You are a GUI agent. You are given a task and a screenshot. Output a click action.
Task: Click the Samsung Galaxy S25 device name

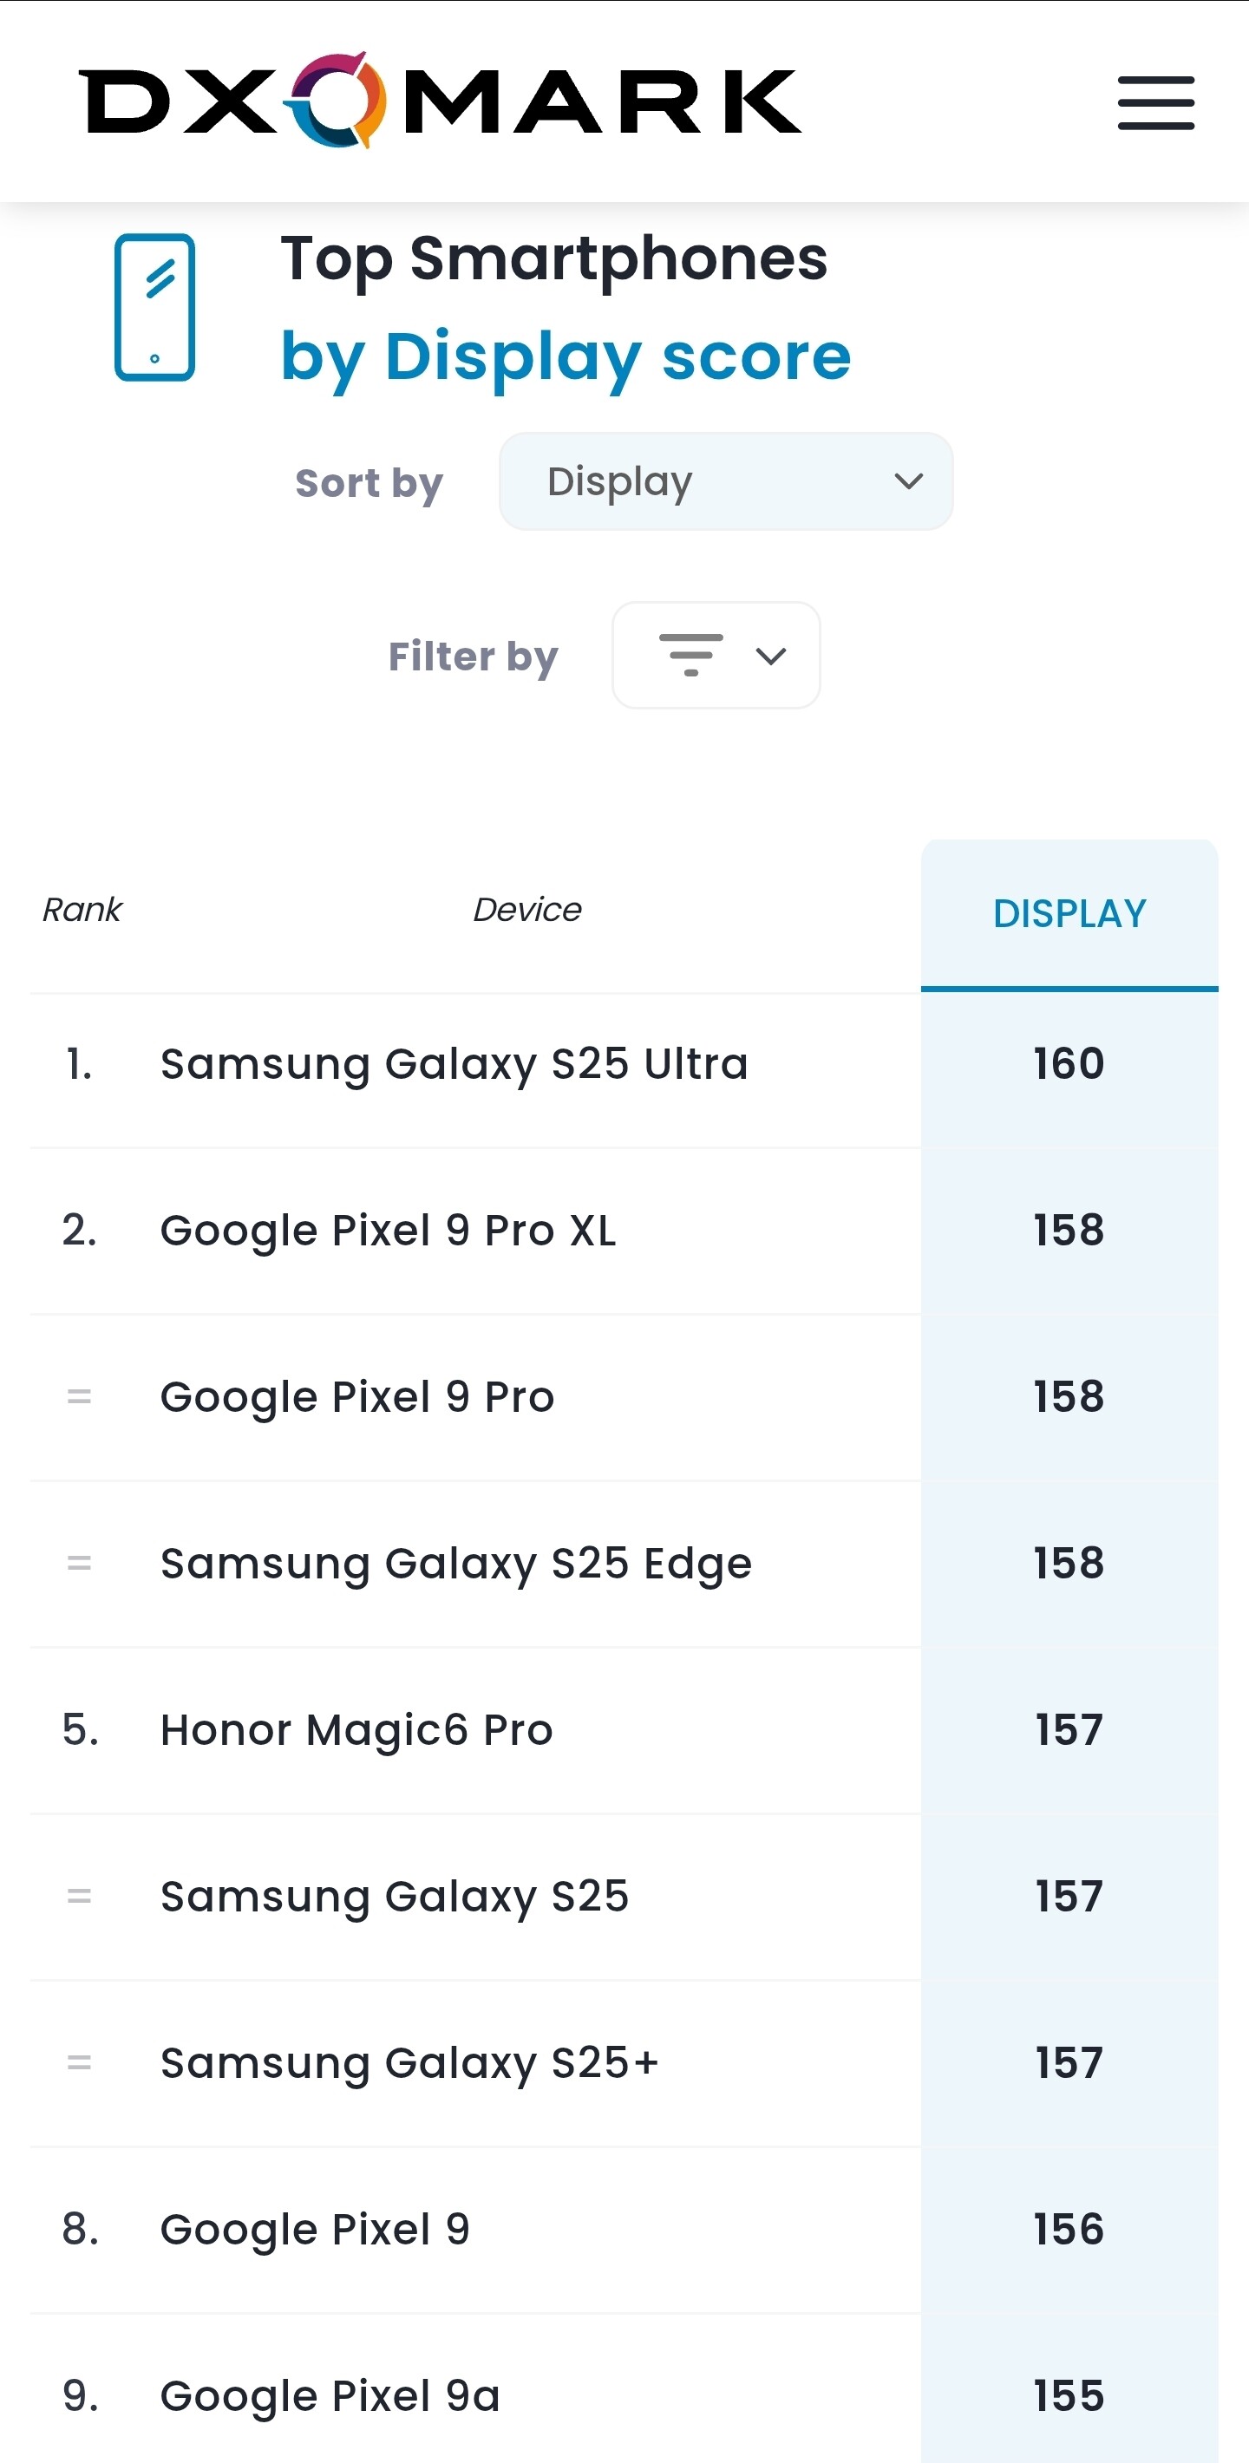(x=394, y=1896)
